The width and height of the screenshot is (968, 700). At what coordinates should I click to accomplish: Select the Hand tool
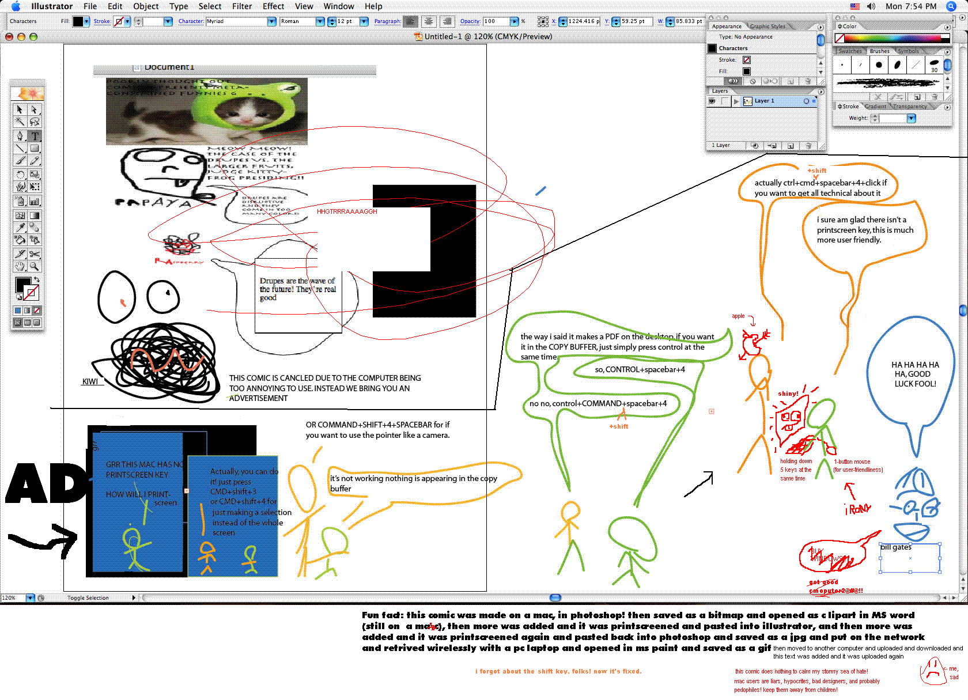[x=20, y=266]
